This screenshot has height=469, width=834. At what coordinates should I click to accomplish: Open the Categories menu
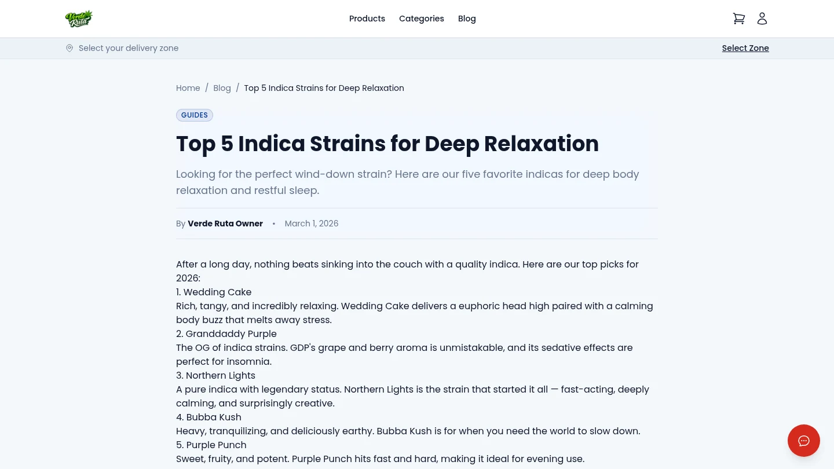coord(421,19)
